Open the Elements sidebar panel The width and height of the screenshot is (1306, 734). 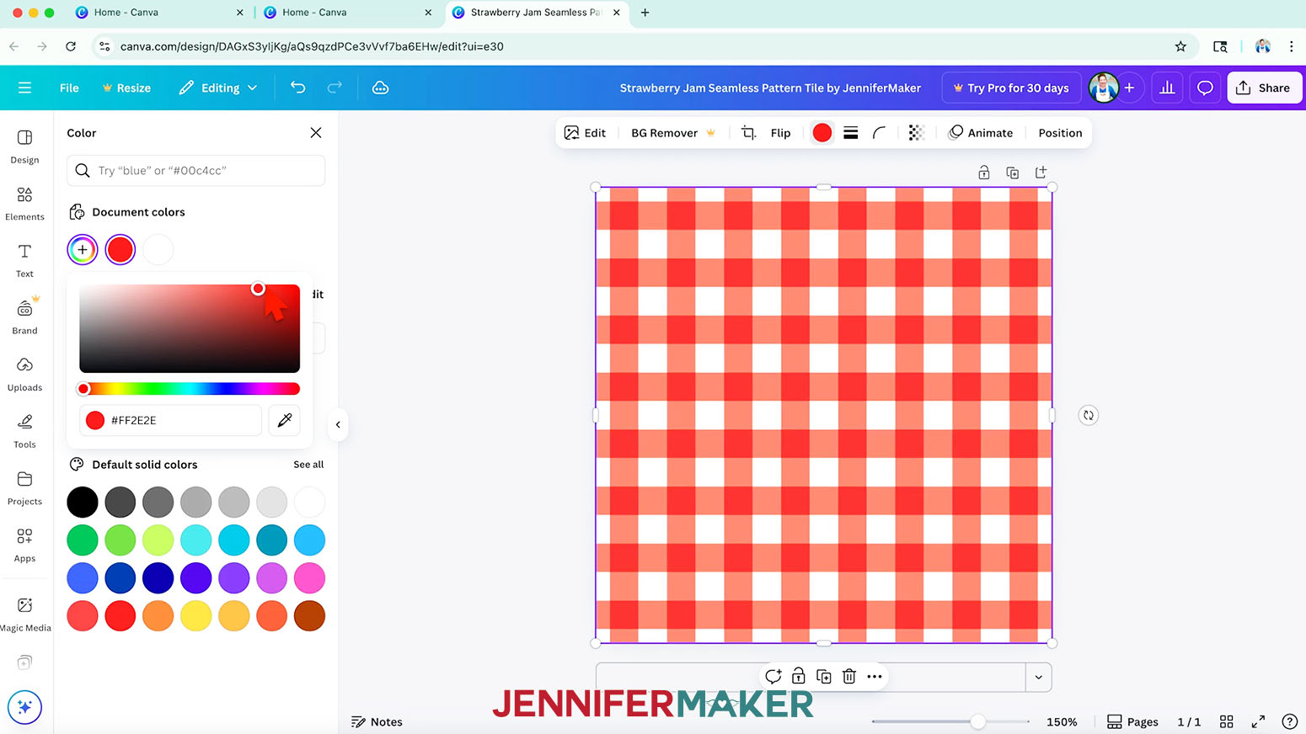[24, 204]
